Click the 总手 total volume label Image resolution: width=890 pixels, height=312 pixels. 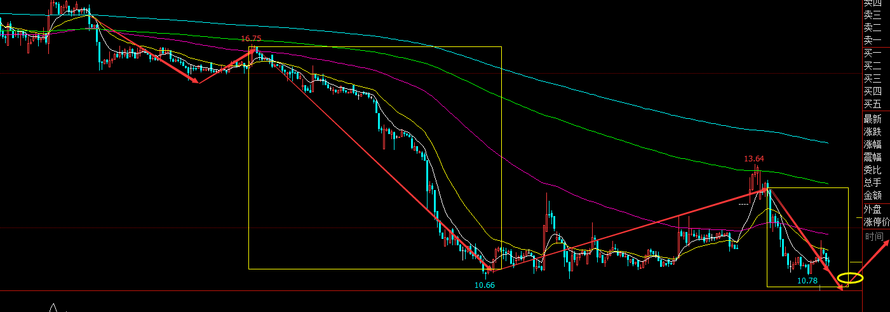(872, 182)
